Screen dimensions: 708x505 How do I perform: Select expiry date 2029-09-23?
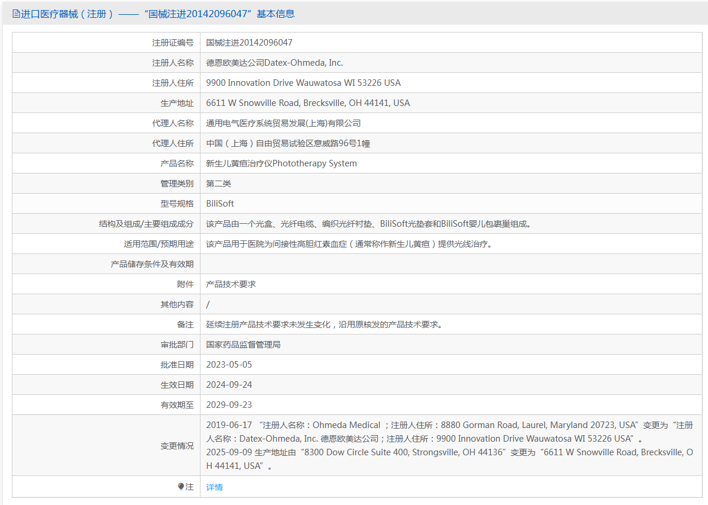click(229, 405)
